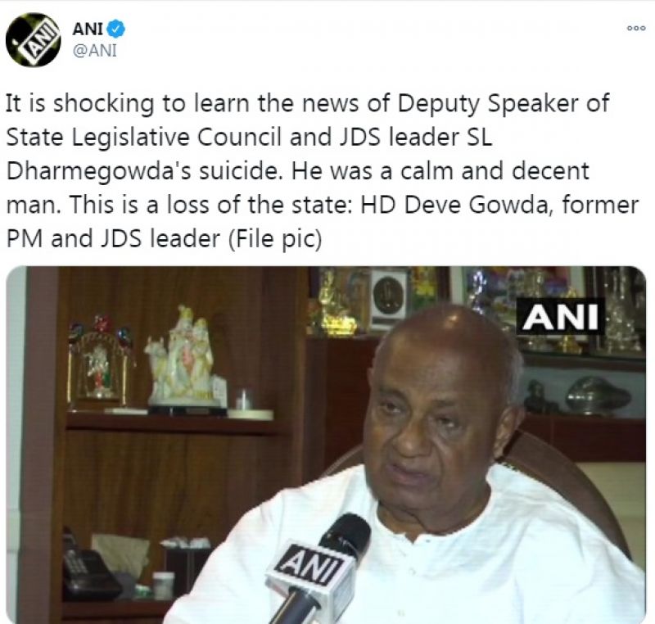Click the gold-arched framed idol on shelf
This screenshot has width=655, height=624.
[99, 364]
